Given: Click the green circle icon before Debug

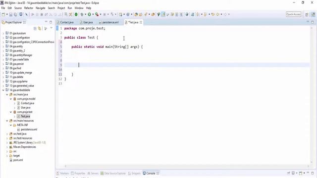Looking at the screenshot, I should (76, 14).
